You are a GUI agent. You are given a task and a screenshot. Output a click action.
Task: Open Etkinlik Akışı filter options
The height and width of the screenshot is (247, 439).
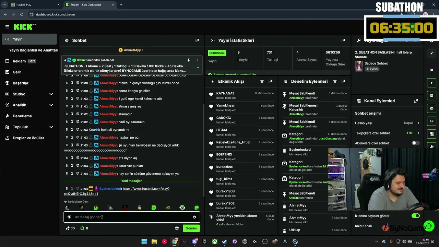pos(262,82)
